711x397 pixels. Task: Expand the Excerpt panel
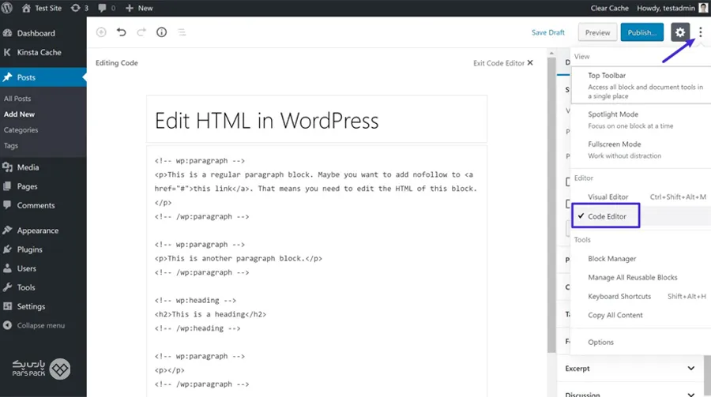[630, 369]
